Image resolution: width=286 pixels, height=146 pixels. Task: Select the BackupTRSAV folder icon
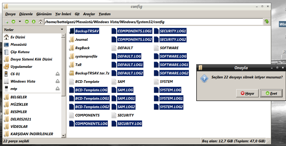tap(72, 31)
